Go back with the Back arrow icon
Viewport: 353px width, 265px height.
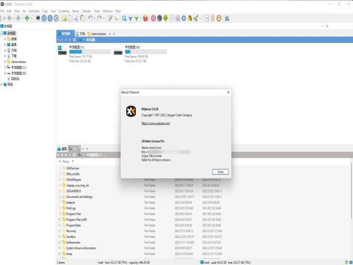click(x=9, y=18)
